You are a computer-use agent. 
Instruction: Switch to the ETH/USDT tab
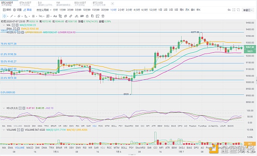25,3
